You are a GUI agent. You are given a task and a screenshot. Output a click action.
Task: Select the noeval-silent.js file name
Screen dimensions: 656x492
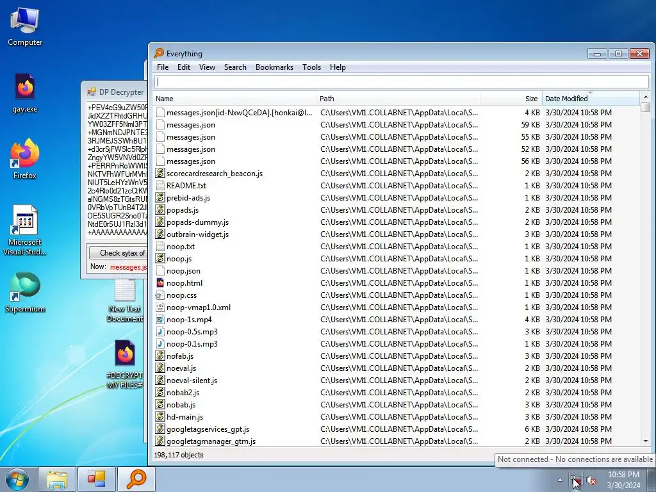click(x=192, y=381)
